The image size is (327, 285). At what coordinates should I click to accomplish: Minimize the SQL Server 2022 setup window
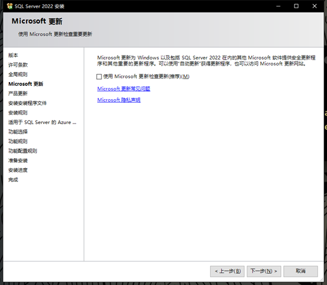pos(278,6)
